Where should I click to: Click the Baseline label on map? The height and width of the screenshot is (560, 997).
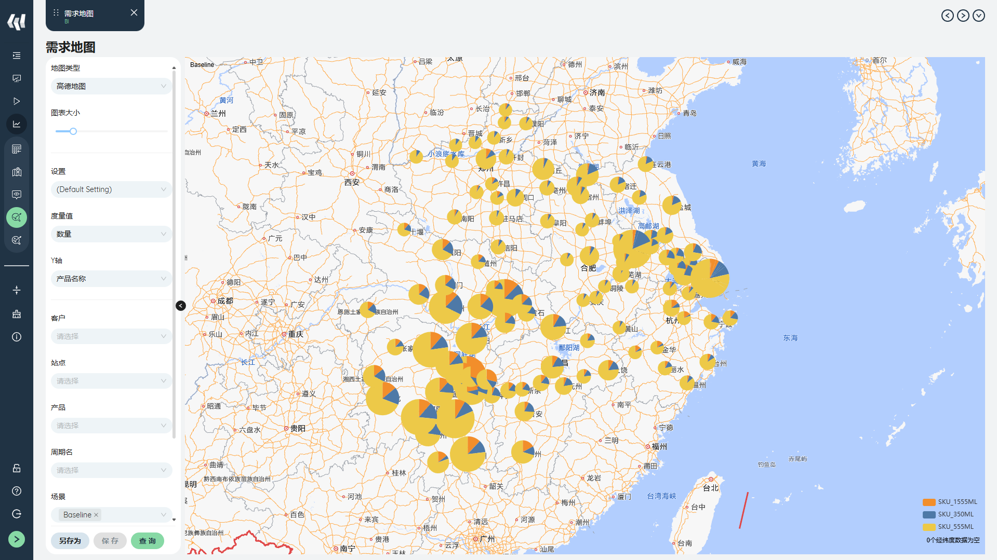(202, 65)
